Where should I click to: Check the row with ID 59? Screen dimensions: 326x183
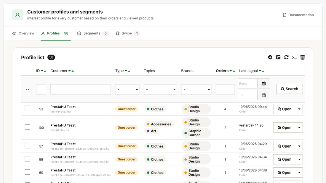[28, 159]
